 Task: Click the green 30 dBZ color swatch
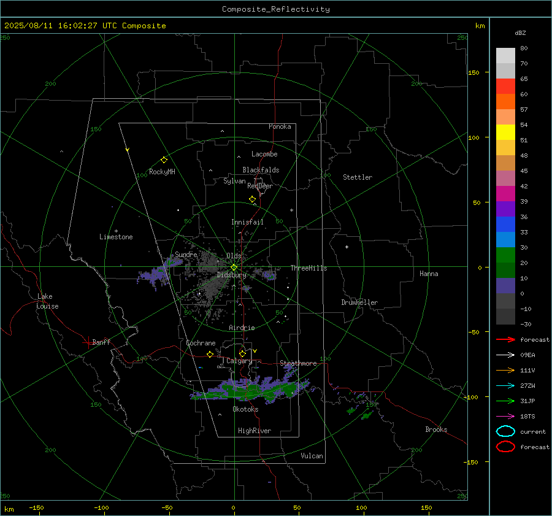[505, 255]
